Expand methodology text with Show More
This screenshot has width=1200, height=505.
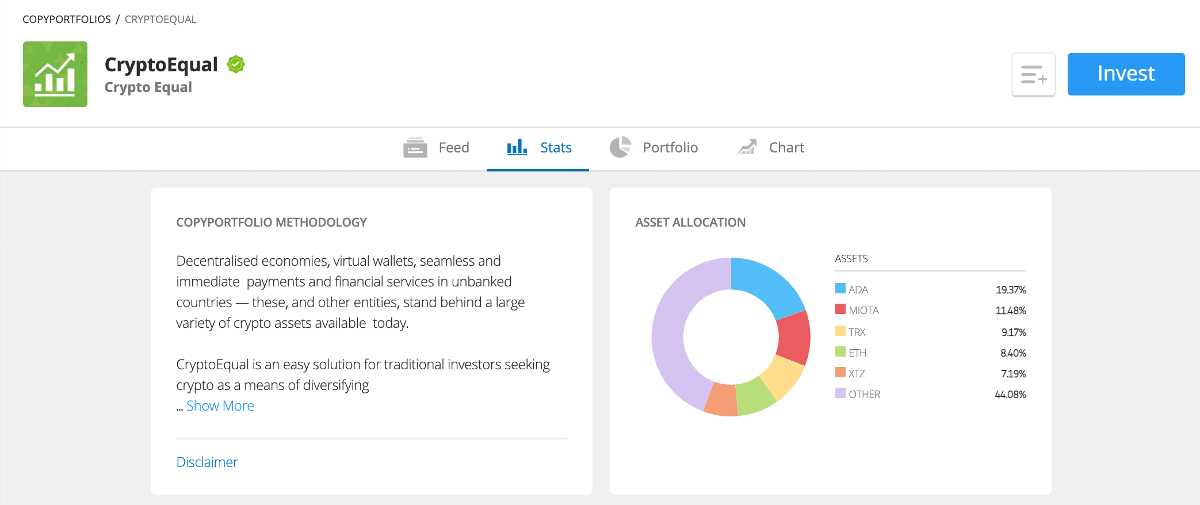[x=220, y=406]
